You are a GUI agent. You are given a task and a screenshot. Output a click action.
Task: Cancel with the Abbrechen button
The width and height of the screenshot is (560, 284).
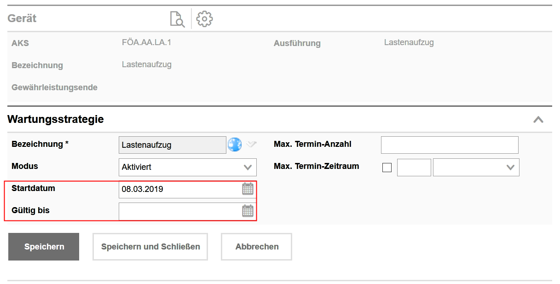click(x=257, y=247)
